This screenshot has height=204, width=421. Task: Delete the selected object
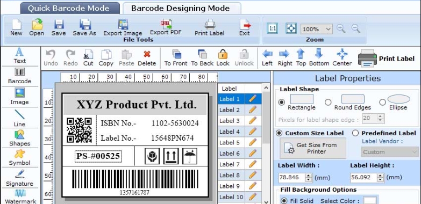pos(147,58)
